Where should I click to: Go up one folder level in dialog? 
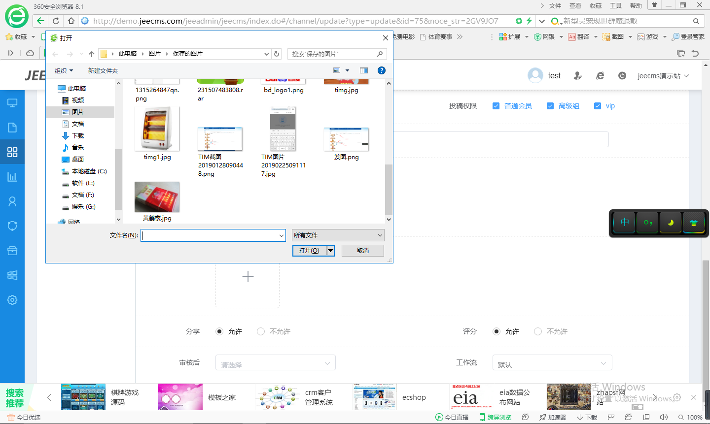pyautogui.click(x=91, y=54)
